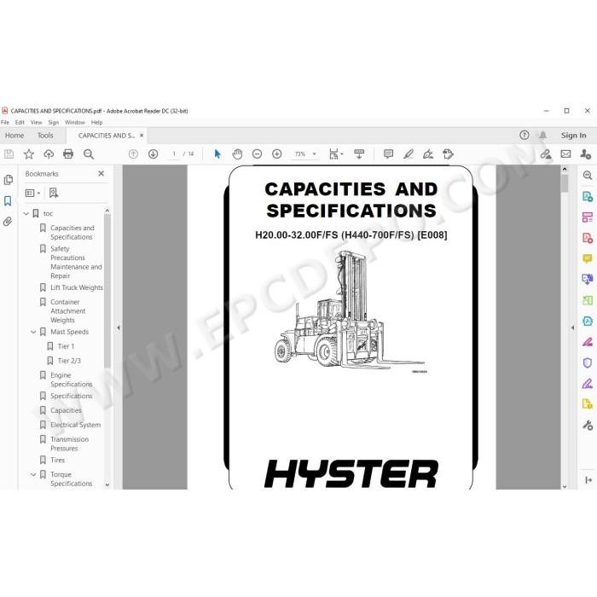Toggle the bookmarks panel icon
This screenshot has width=597, height=597.
pos(8,200)
